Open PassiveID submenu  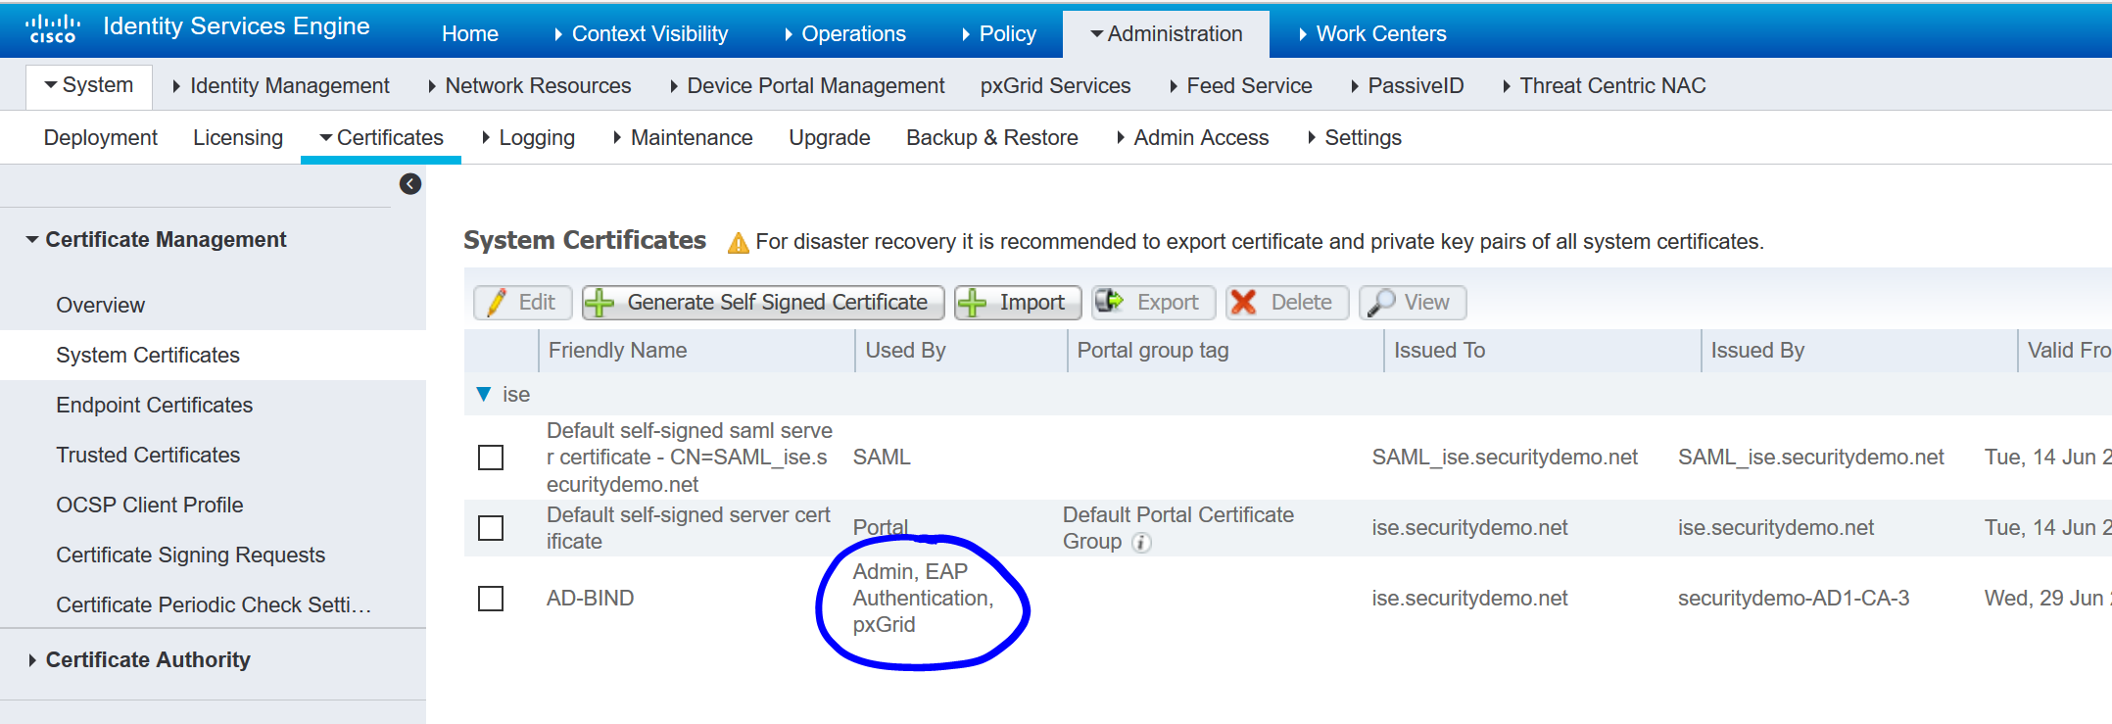coord(1407,86)
